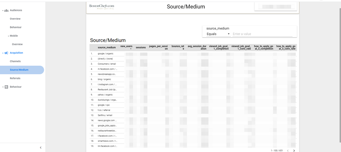Sort table by sessions column header
This screenshot has width=341, height=152.
click(141, 48)
